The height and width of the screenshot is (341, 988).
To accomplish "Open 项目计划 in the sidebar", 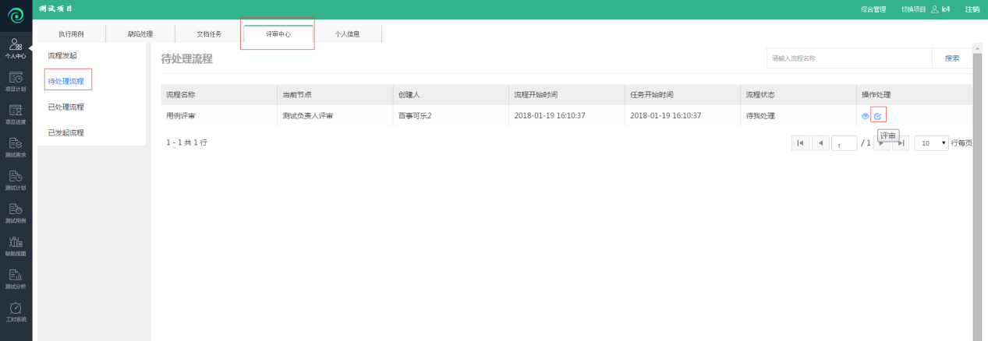I will [16, 82].
